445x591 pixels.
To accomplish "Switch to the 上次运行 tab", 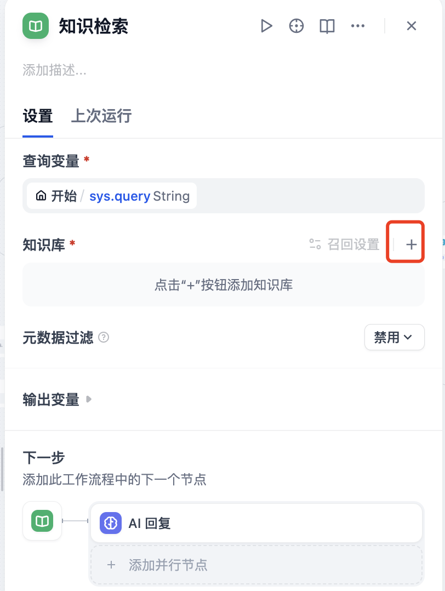I will coord(101,116).
